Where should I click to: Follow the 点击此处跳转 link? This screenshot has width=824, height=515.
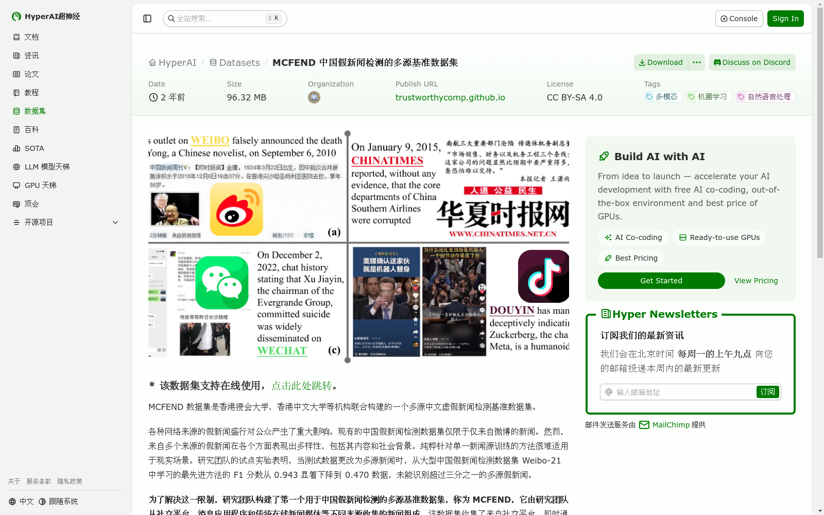tap(302, 386)
